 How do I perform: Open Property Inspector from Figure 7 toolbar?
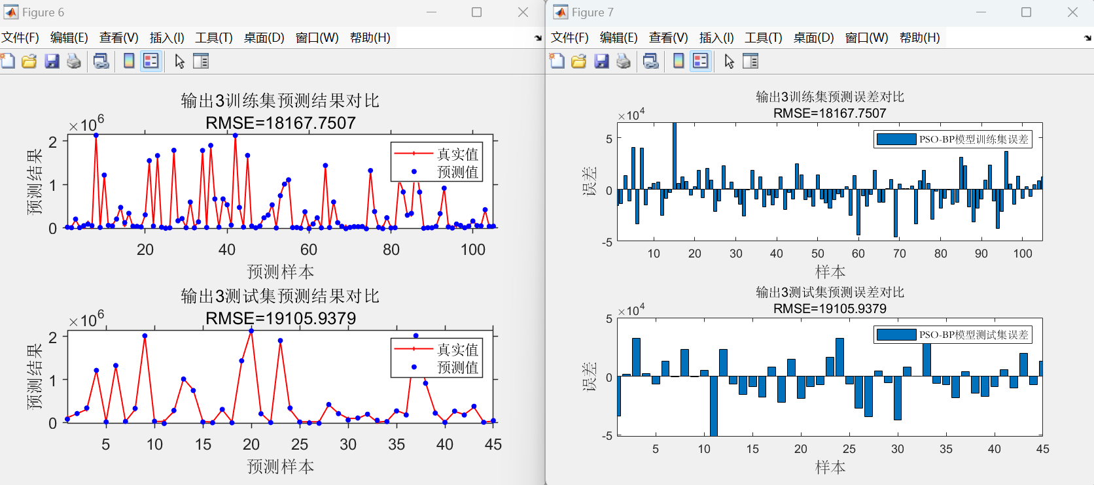pyautogui.click(x=750, y=61)
